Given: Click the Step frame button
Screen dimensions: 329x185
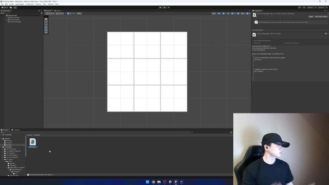Looking at the screenshot, I should click(169, 8).
